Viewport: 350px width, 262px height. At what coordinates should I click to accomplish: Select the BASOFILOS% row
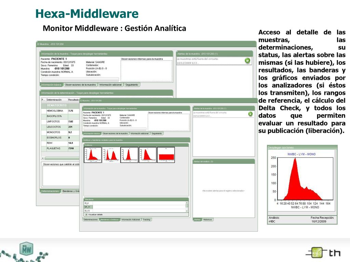[60, 116]
